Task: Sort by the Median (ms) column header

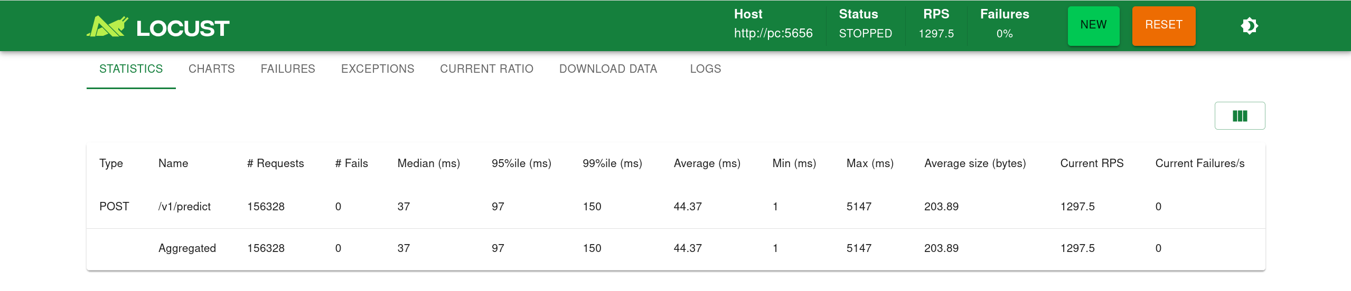Action: pyautogui.click(x=429, y=163)
